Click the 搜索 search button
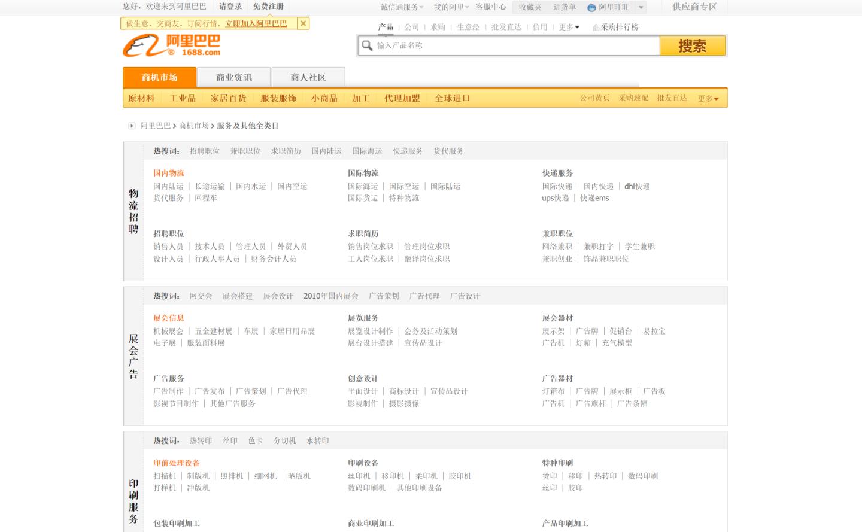The width and height of the screenshot is (862, 532). point(693,45)
